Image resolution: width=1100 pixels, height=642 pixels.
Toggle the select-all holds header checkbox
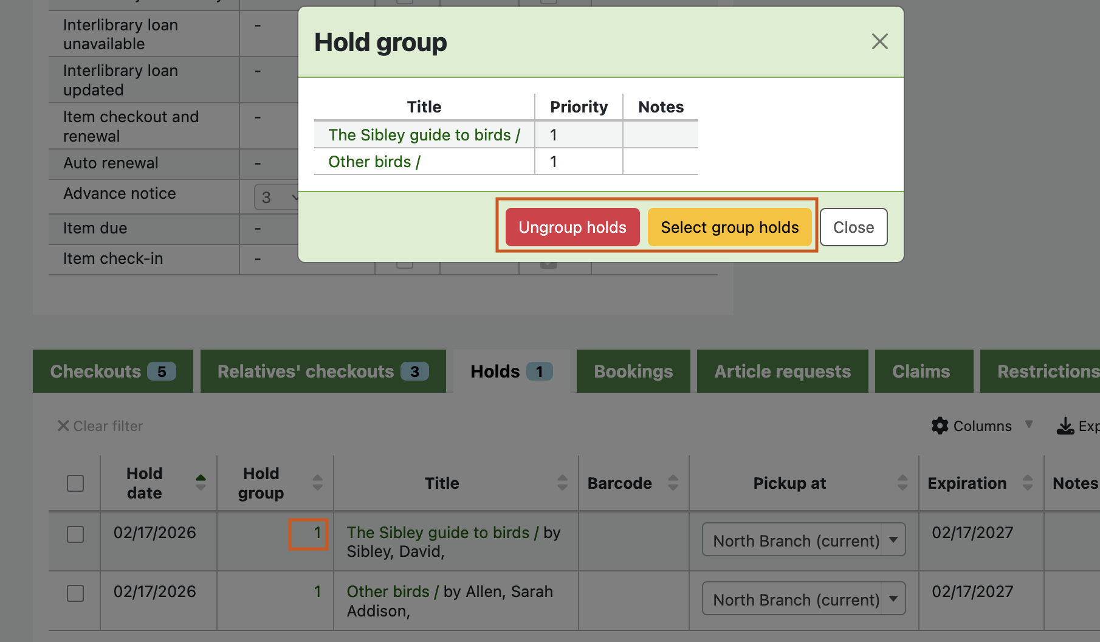coord(75,483)
